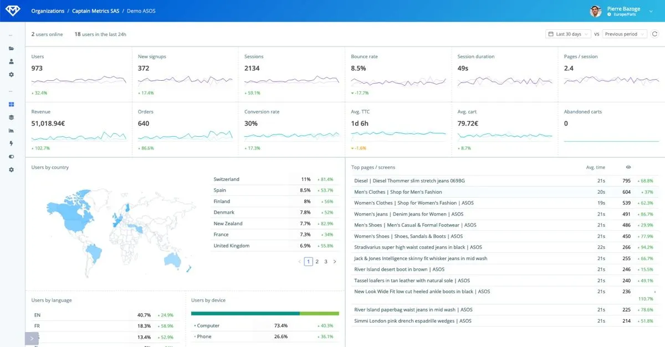Click the Avg. time column header
This screenshot has height=347, width=665.
click(596, 167)
